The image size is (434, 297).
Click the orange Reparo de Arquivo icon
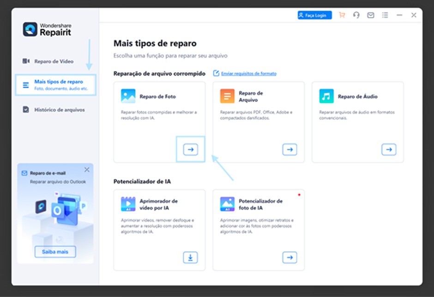tap(227, 96)
